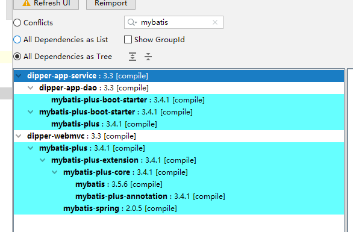Screen dimensions: 353x232
Task: Select dipper-app-service : 3.3 row
Action: [179, 76]
